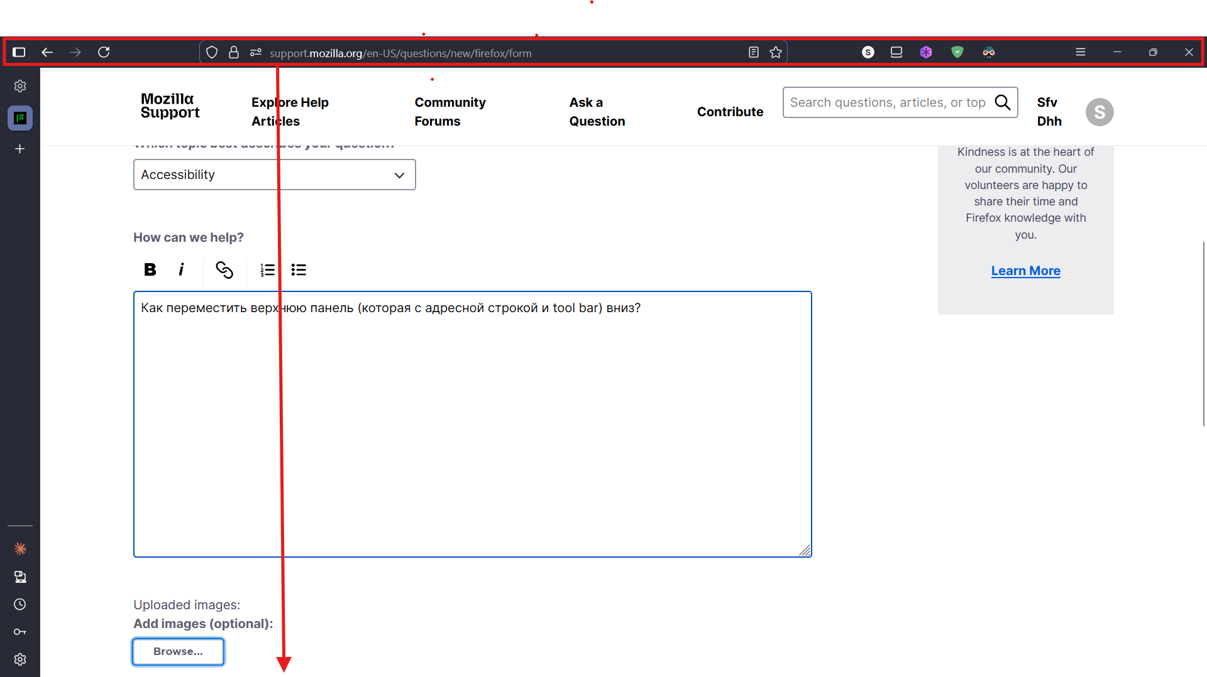The width and height of the screenshot is (1207, 677).
Task: Open the white circle S extension
Action: [868, 52]
